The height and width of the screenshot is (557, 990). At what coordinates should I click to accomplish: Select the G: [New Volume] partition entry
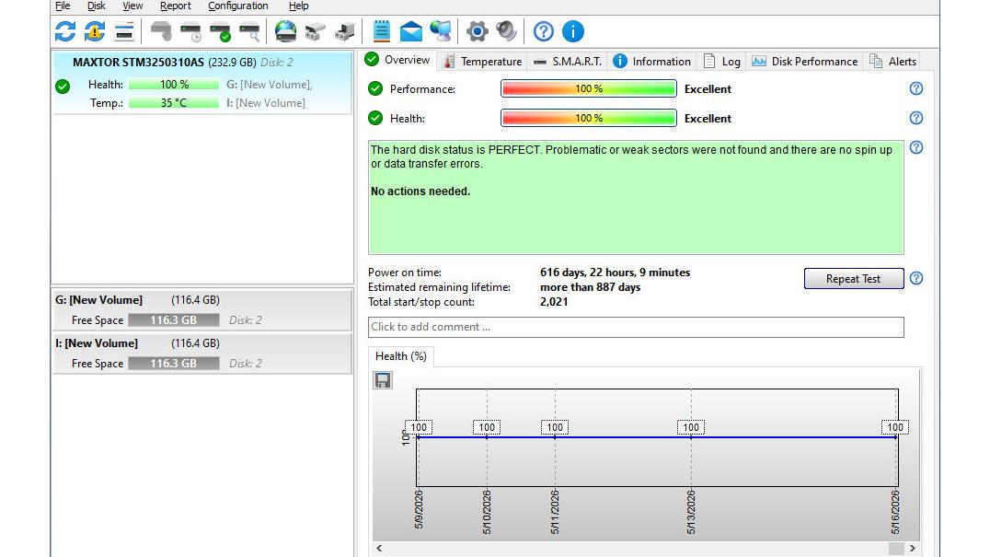coord(202,310)
